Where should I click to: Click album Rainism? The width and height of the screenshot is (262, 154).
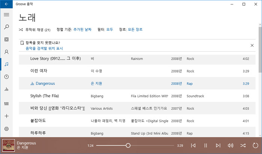pyautogui.click(x=137, y=59)
